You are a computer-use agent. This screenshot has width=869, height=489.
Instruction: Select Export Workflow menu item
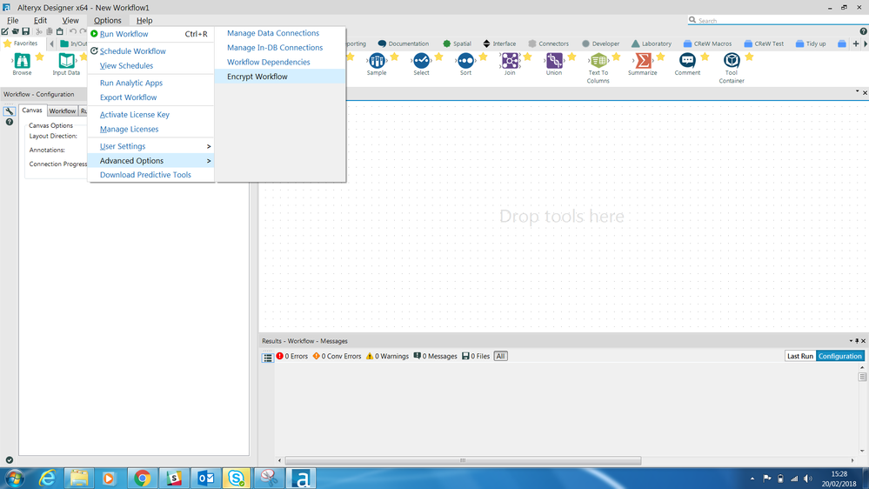pyautogui.click(x=150, y=97)
